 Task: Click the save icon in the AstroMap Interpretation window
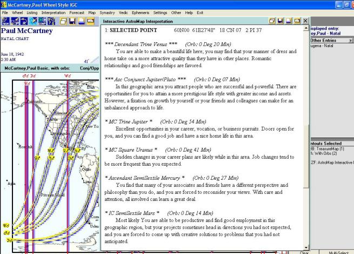coord(280,21)
